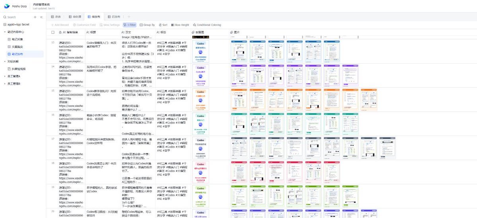Image resolution: width=477 pixels, height=218 pixels.
Task: Open the cover thumbnail in row 15
Action: click(x=201, y=99)
